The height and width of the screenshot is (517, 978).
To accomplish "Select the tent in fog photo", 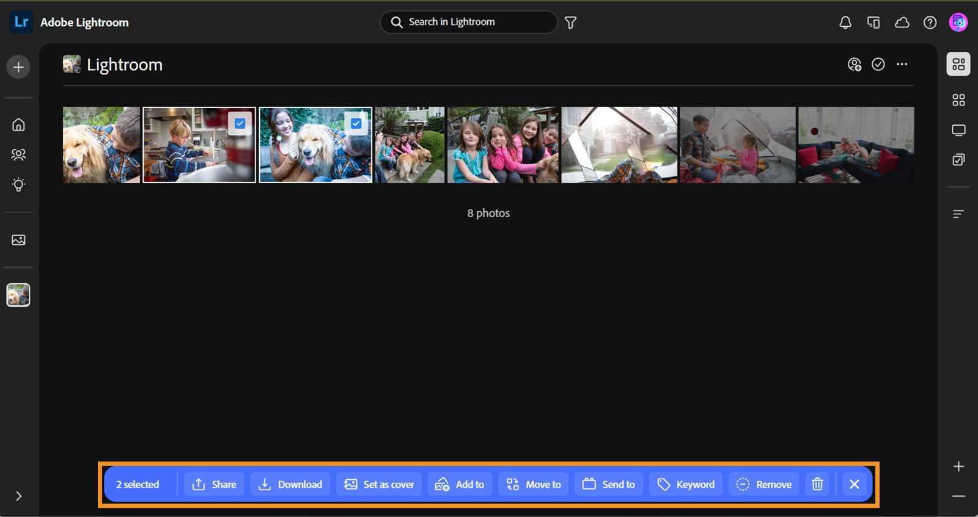I will pyautogui.click(x=619, y=145).
